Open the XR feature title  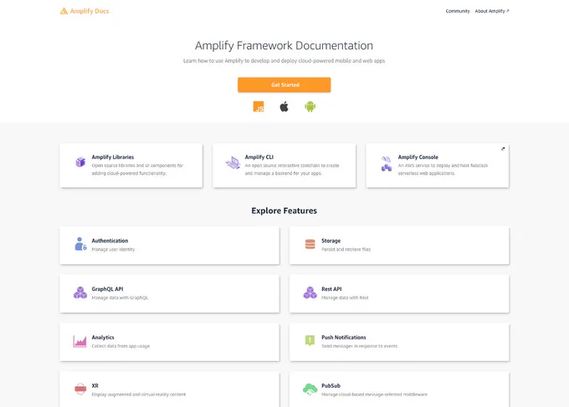pyautogui.click(x=95, y=385)
